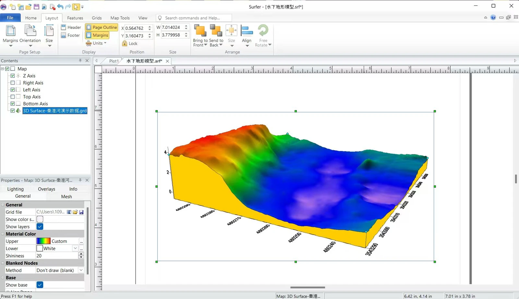The width and height of the screenshot is (519, 299).
Task: Toggle the Page Outline button
Action: [102, 28]
